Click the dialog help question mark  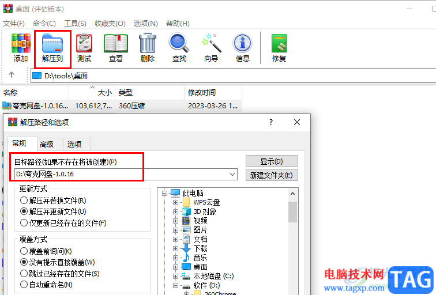[271, 122]
